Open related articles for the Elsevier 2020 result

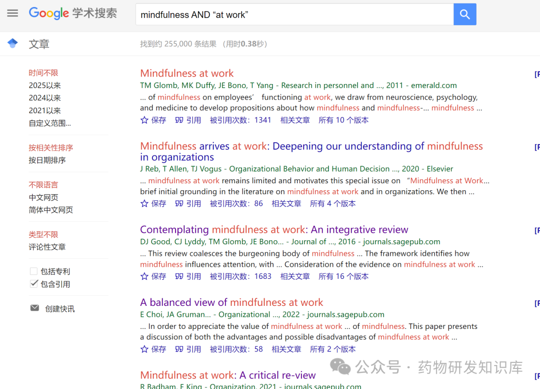point(286,204)
